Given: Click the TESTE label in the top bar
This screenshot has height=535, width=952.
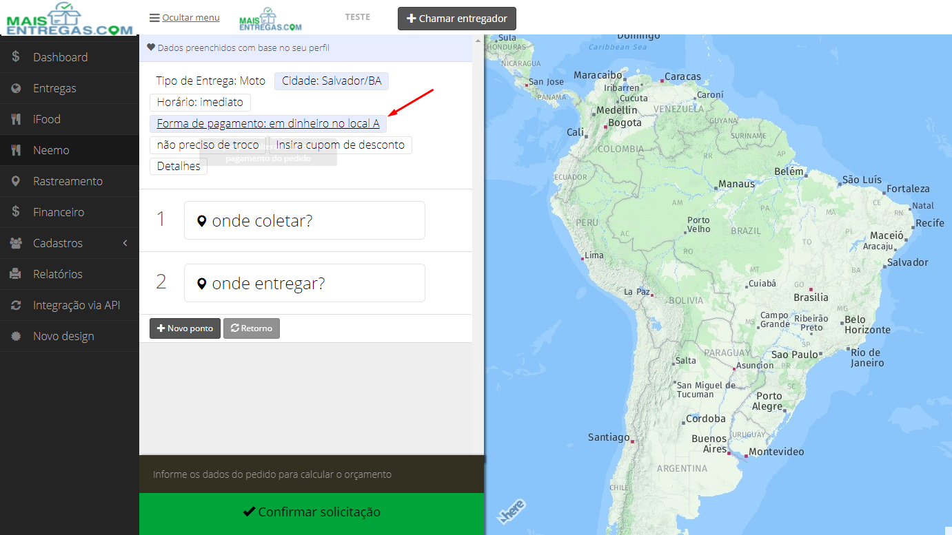Looking at the screenshot, I should 358,17.
